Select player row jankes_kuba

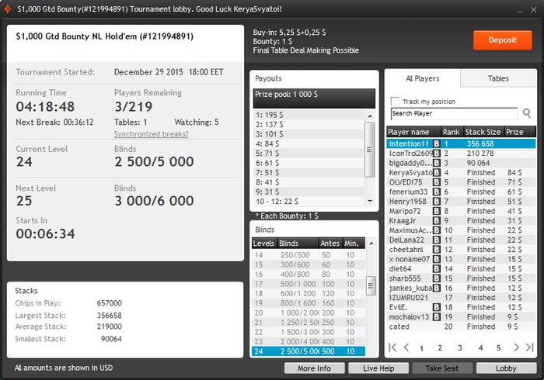(461, 288)
